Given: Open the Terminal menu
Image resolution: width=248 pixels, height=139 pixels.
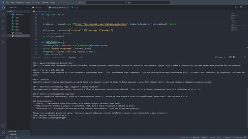Looking at the screenshot, I should tap(45, 3).
